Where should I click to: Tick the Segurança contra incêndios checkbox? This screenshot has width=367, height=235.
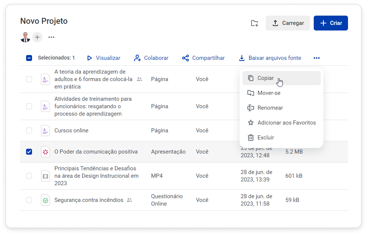click(29, 200)
